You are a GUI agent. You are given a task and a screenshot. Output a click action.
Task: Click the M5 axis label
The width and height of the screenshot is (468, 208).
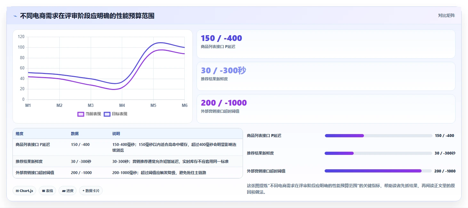[153, 105]
